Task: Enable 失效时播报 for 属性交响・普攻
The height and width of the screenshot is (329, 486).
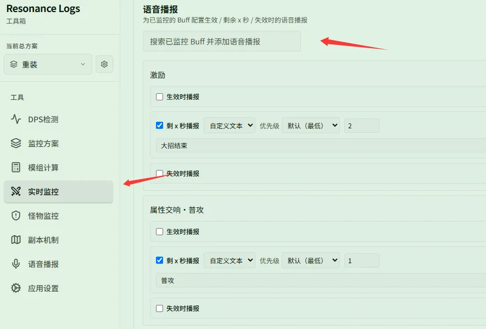Action: pos(159,308)
